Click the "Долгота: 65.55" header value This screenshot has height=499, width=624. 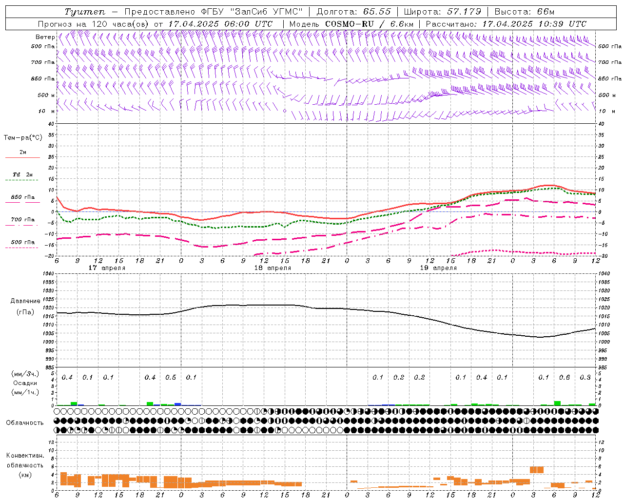click(x=354, y=12)
